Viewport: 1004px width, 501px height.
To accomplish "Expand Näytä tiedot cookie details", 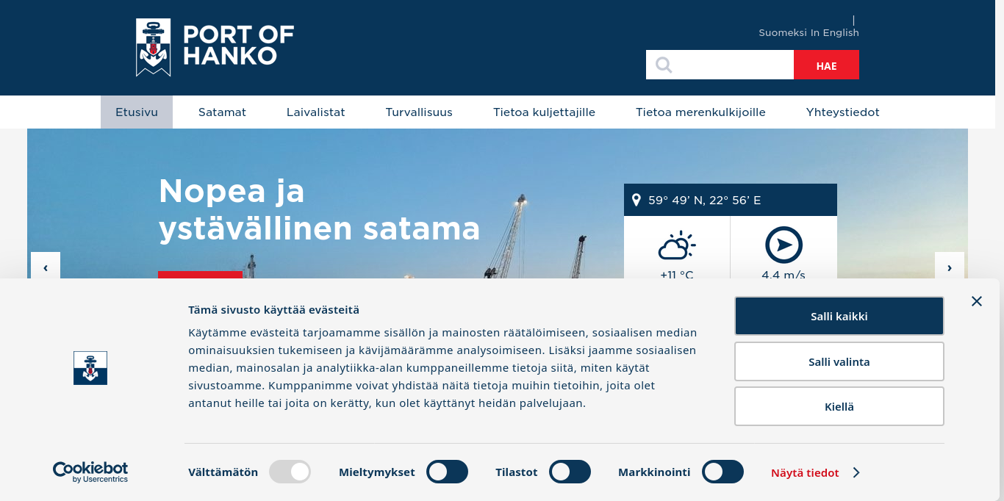I will 814,473.
